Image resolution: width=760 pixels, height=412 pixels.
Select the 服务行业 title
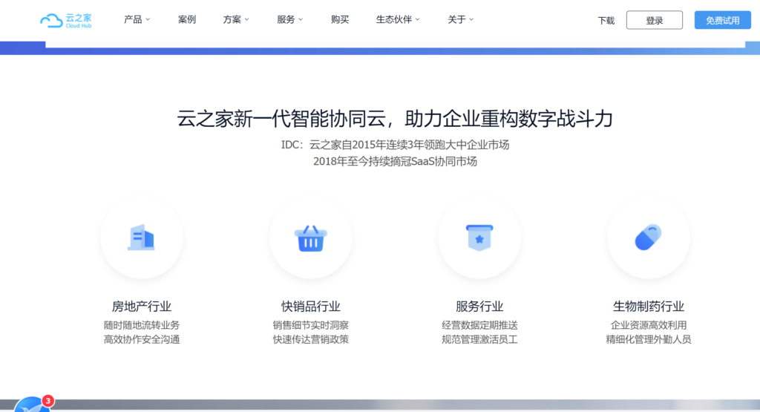tap(479, 307)
